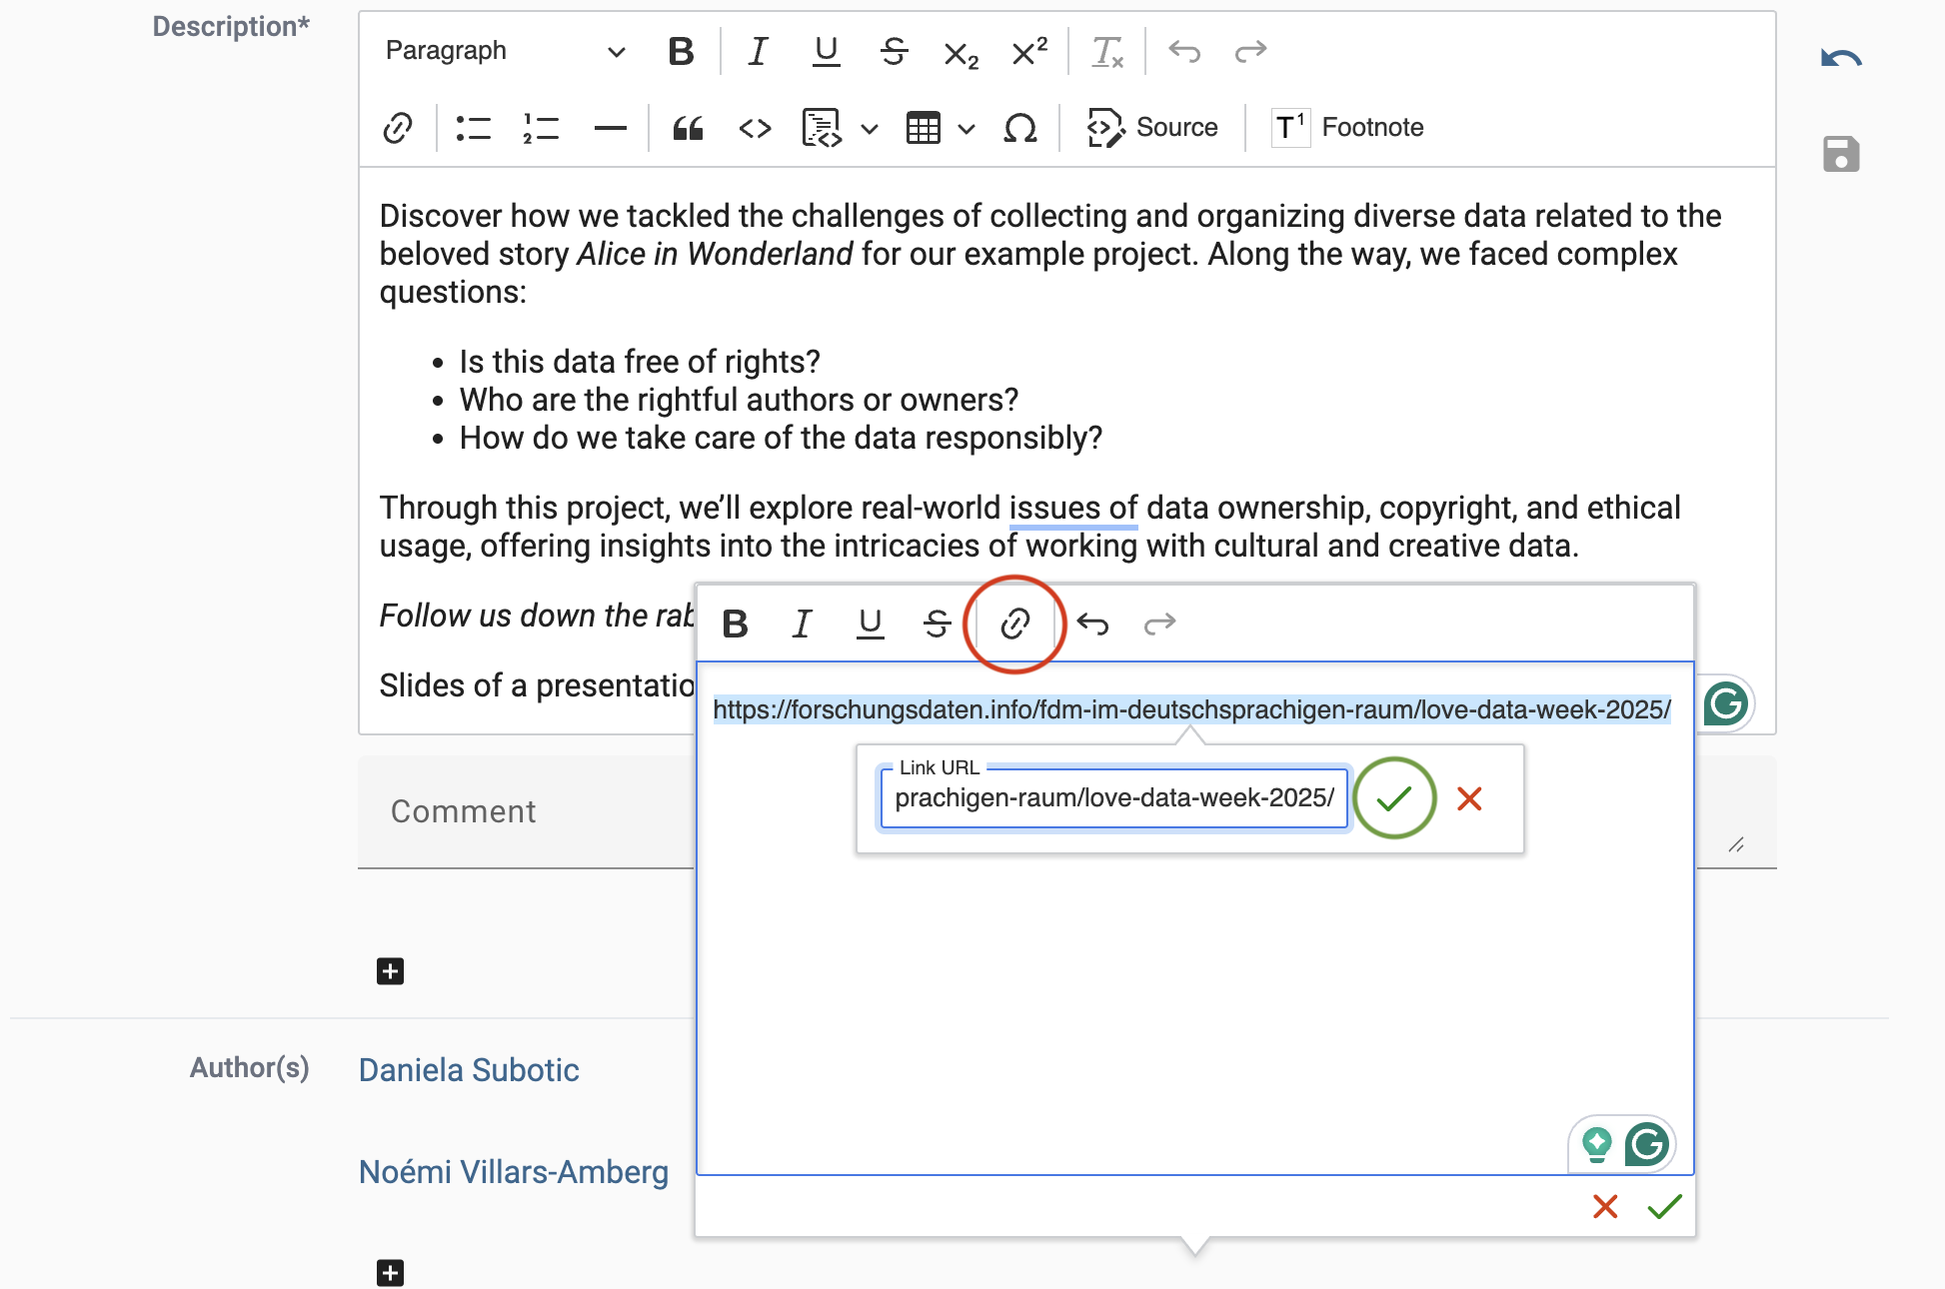Apply strikethrough formatting to text
The width and height of the screenshot is (1945, 1289).
894,51
